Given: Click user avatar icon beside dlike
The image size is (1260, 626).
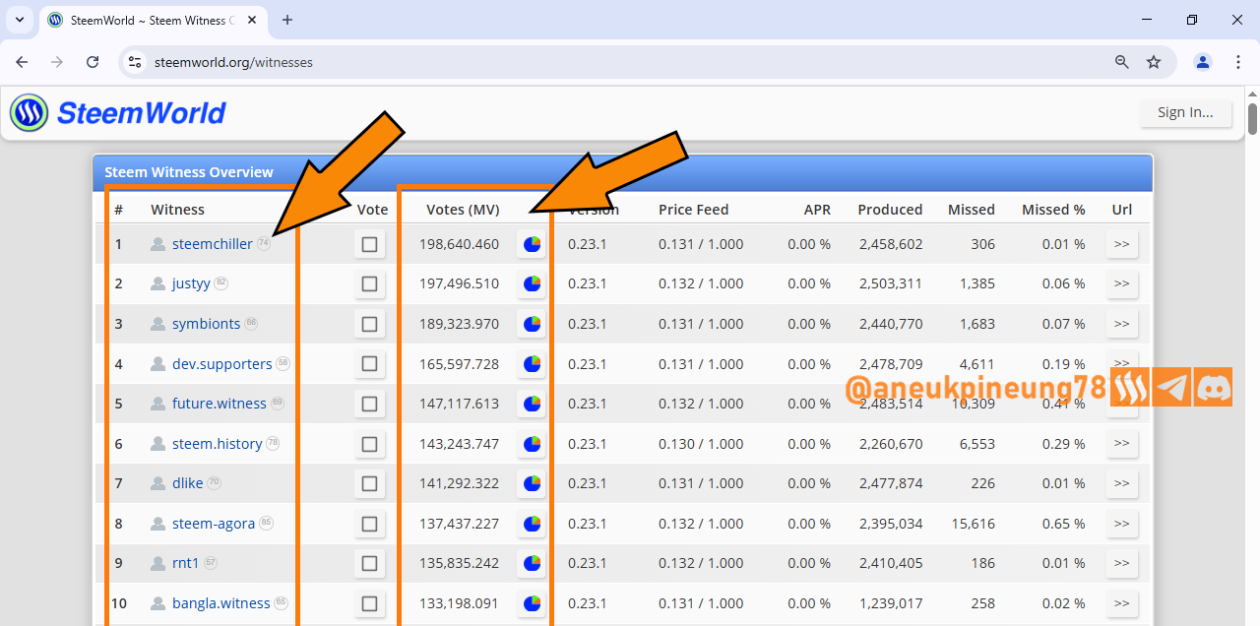Looking at the screenshot, I should point(157,483).
